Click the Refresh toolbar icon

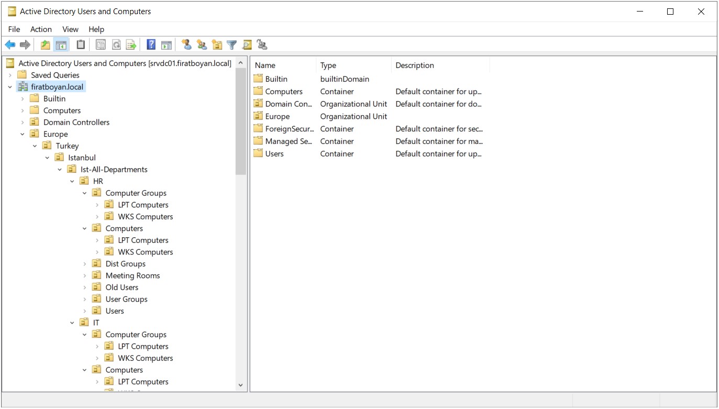pyautogui.click(x=116, y=45)
